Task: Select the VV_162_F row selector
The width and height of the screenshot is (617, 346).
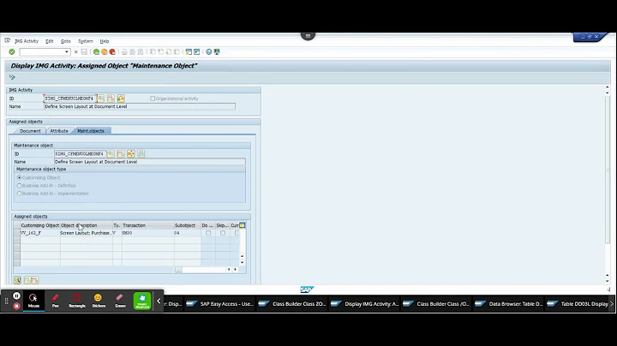Action: click(x=16, y=233)
